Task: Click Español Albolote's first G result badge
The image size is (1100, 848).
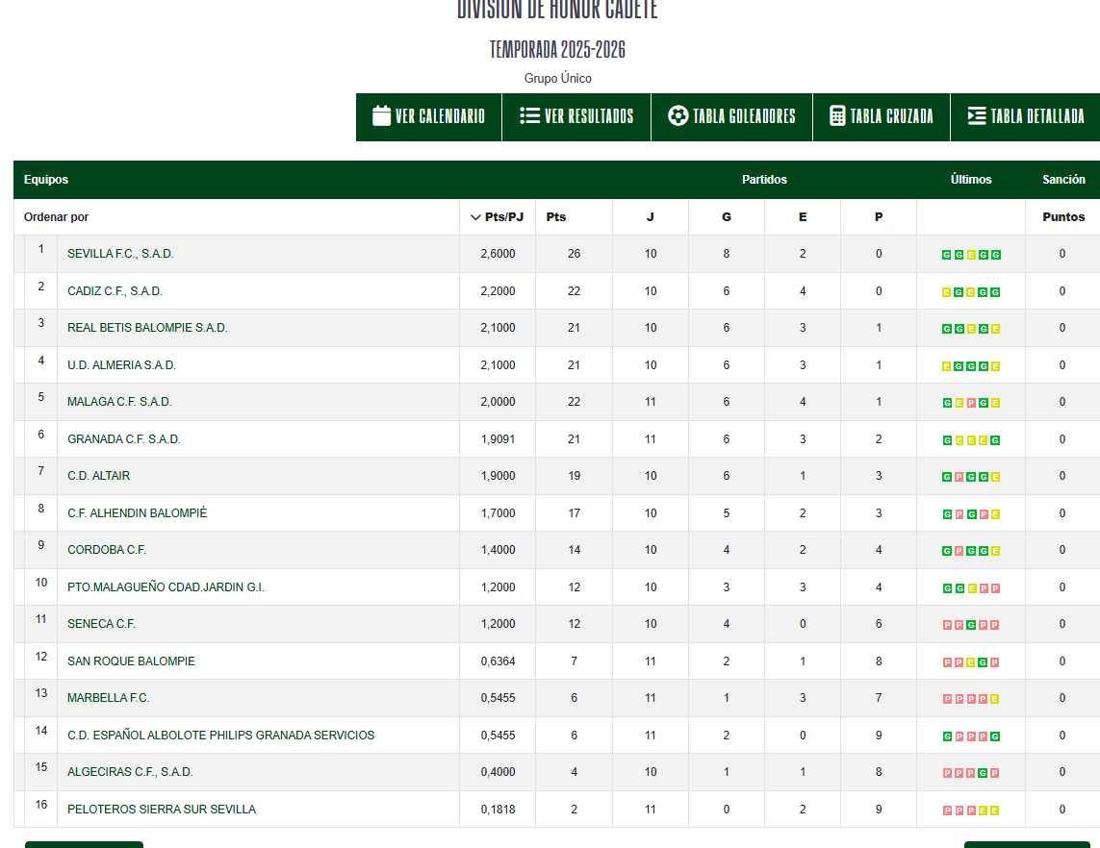Action: click(946, 736)
